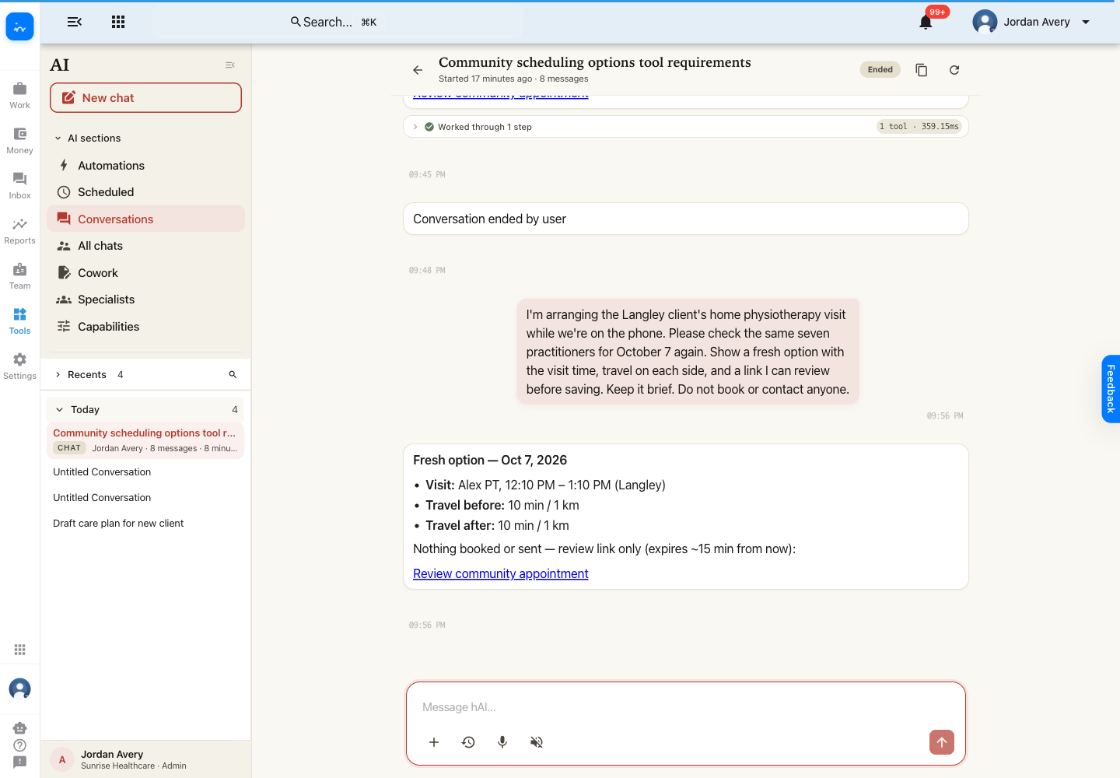Open notifications bell with 99+ badge

[926, 22]
